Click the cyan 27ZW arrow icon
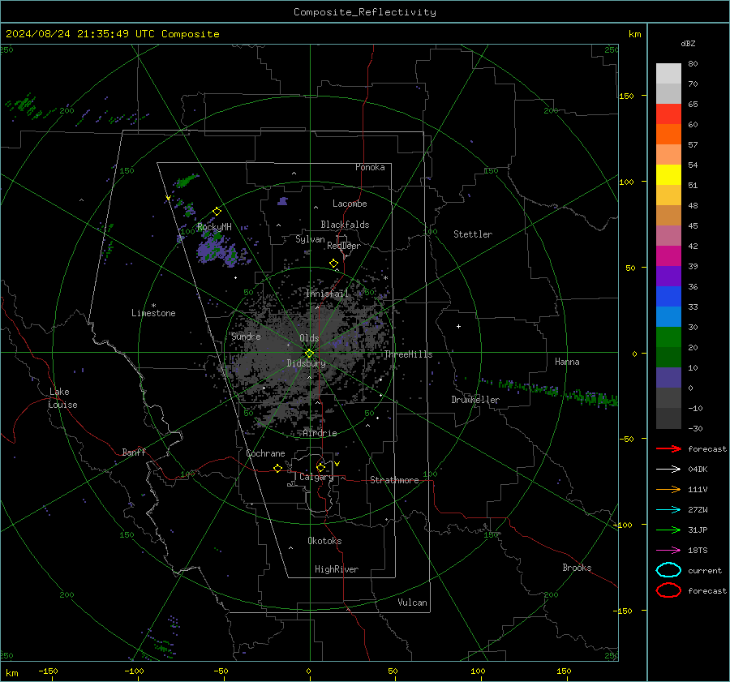Screen dimensions: 730x682 668,510
